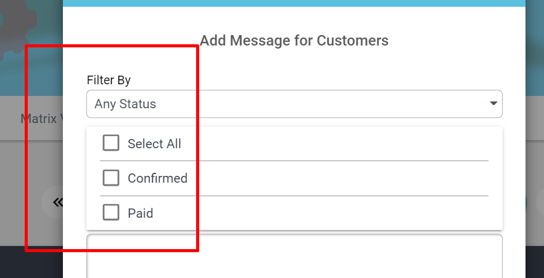The height and width of the screenshot is (278, 544).
Task: Open the Any Status filter dropdown
Action: [x=294, y=104]
